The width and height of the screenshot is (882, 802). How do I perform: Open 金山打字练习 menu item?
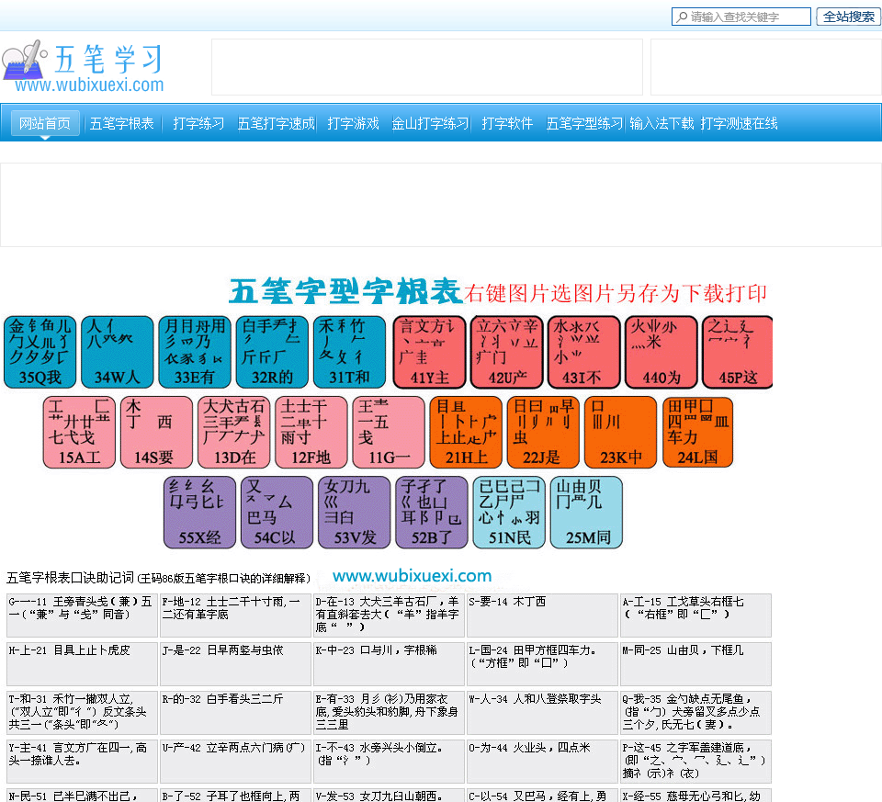430,123
